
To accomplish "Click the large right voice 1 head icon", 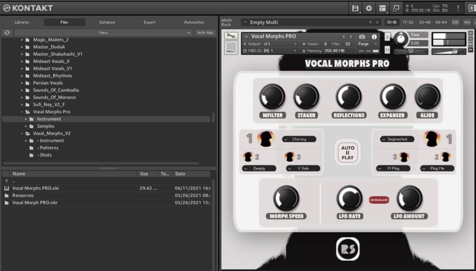I will pos(432,139).
